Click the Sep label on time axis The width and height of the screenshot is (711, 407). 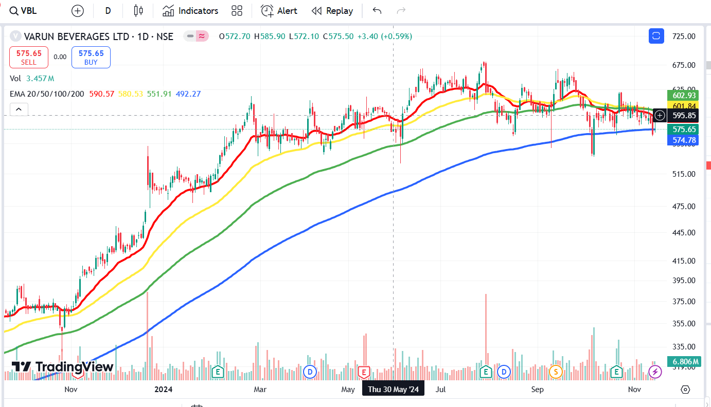click(537, 390)
